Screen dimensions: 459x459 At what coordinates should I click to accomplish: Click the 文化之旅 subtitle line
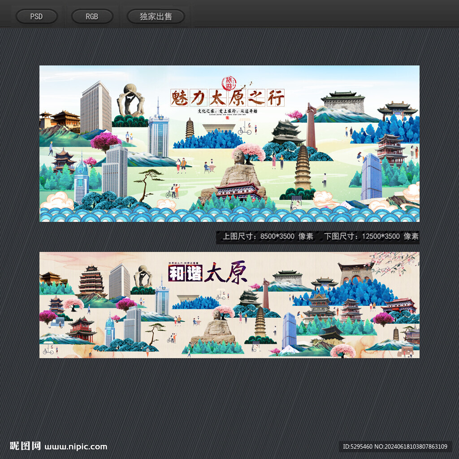pyautogui.click(x=227, y=111)
